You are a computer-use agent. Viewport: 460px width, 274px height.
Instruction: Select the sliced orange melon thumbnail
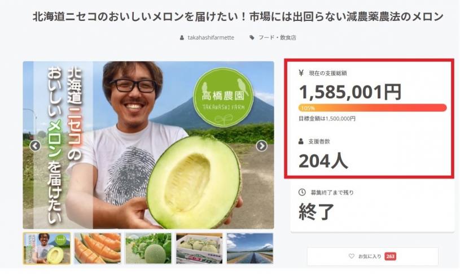pos(98,249)
